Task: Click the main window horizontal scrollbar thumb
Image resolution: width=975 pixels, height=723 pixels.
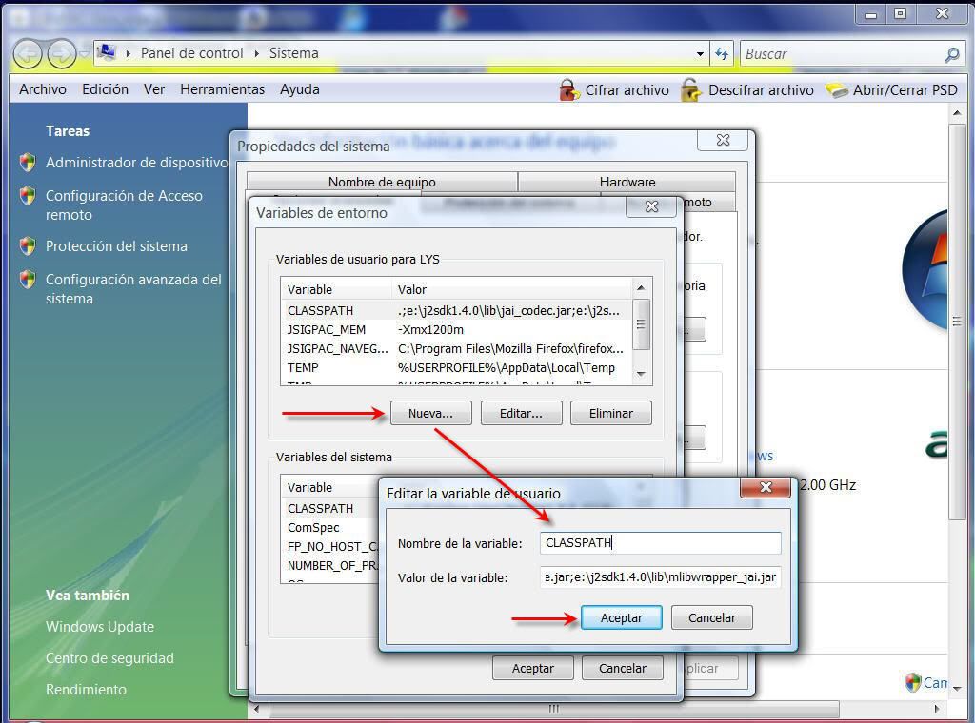Action: click(553, 709)
